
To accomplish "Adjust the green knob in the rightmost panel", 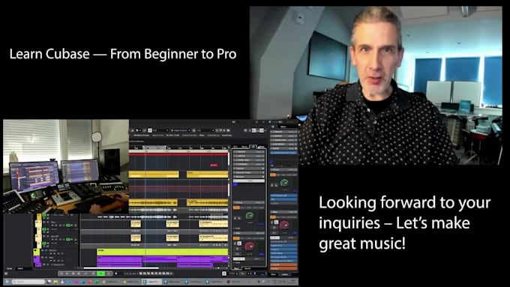I will pos(284,183).
